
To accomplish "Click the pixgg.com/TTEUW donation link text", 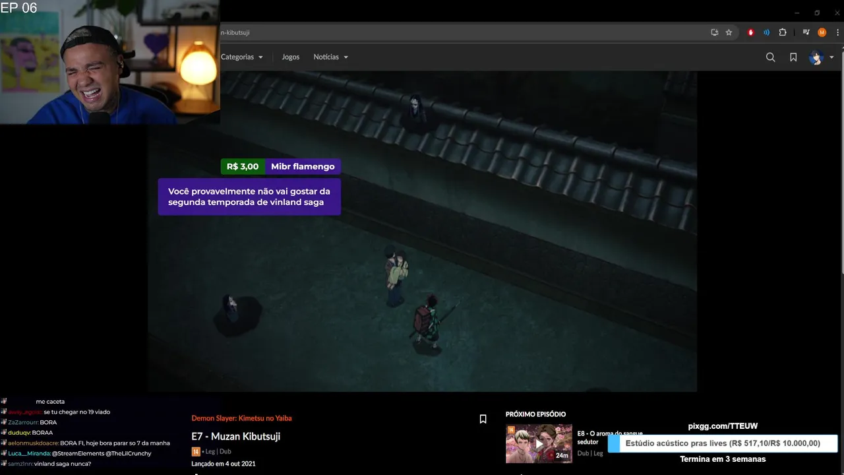I will (x=723, y=426).
